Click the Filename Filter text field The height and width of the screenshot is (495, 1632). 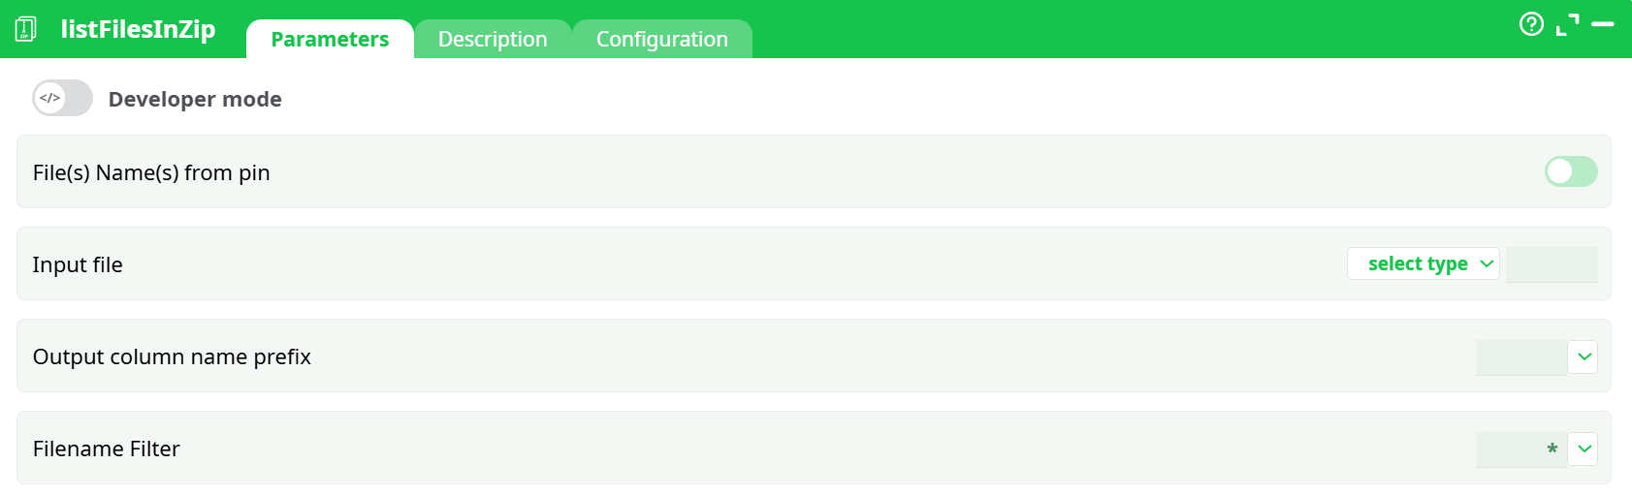(1520, 449)
